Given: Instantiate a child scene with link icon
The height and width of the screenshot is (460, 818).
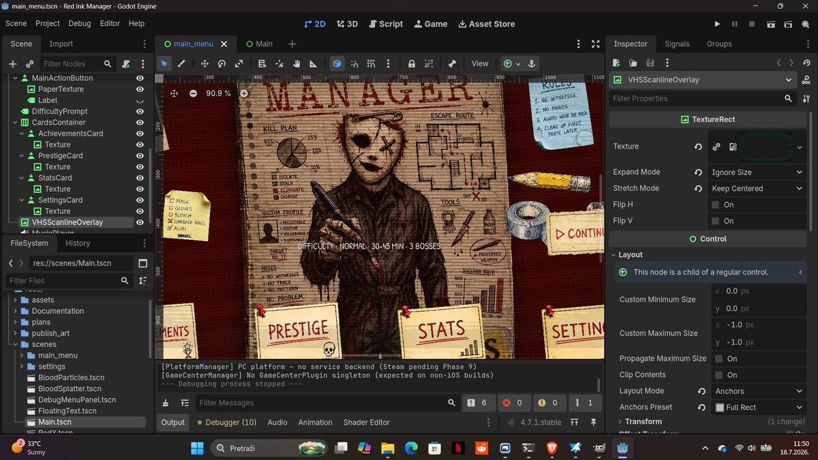Looking at the screenshot, I should (29, 63).
